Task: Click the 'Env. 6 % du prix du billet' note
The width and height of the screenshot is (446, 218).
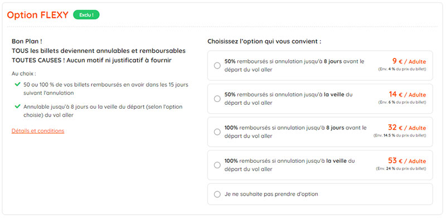Action: pos(402,103)
